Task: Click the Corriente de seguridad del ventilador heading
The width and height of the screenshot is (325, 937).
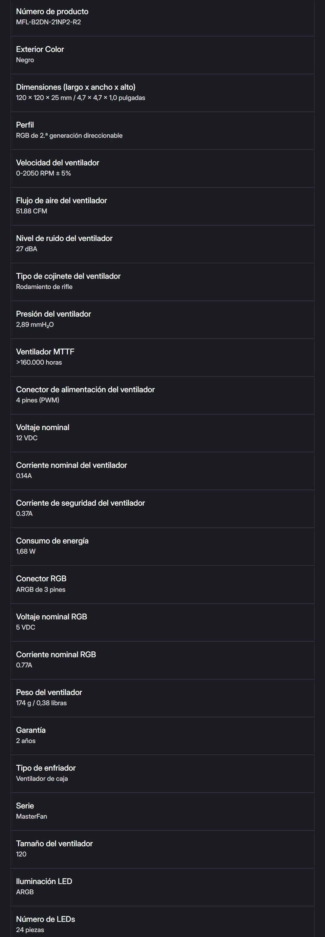Action: 80,503
